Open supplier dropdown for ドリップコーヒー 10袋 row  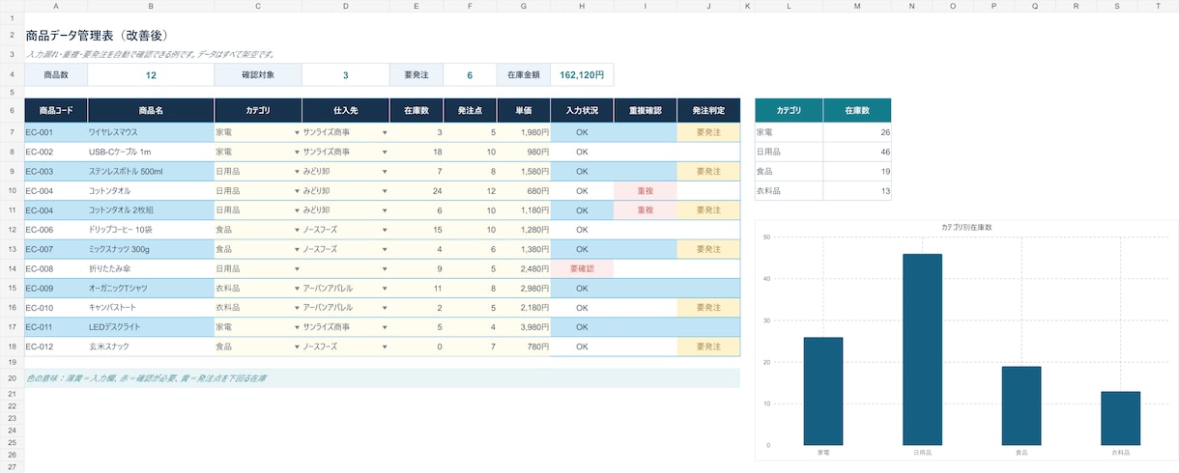pos(385,230)
